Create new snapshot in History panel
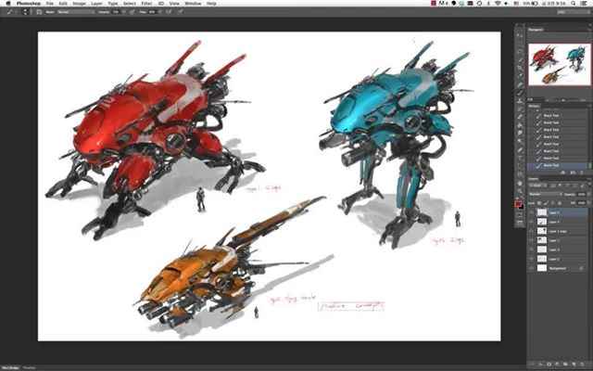593x371 pixels. coord(573,173)
